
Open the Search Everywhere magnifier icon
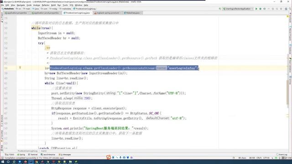point(290,9)
